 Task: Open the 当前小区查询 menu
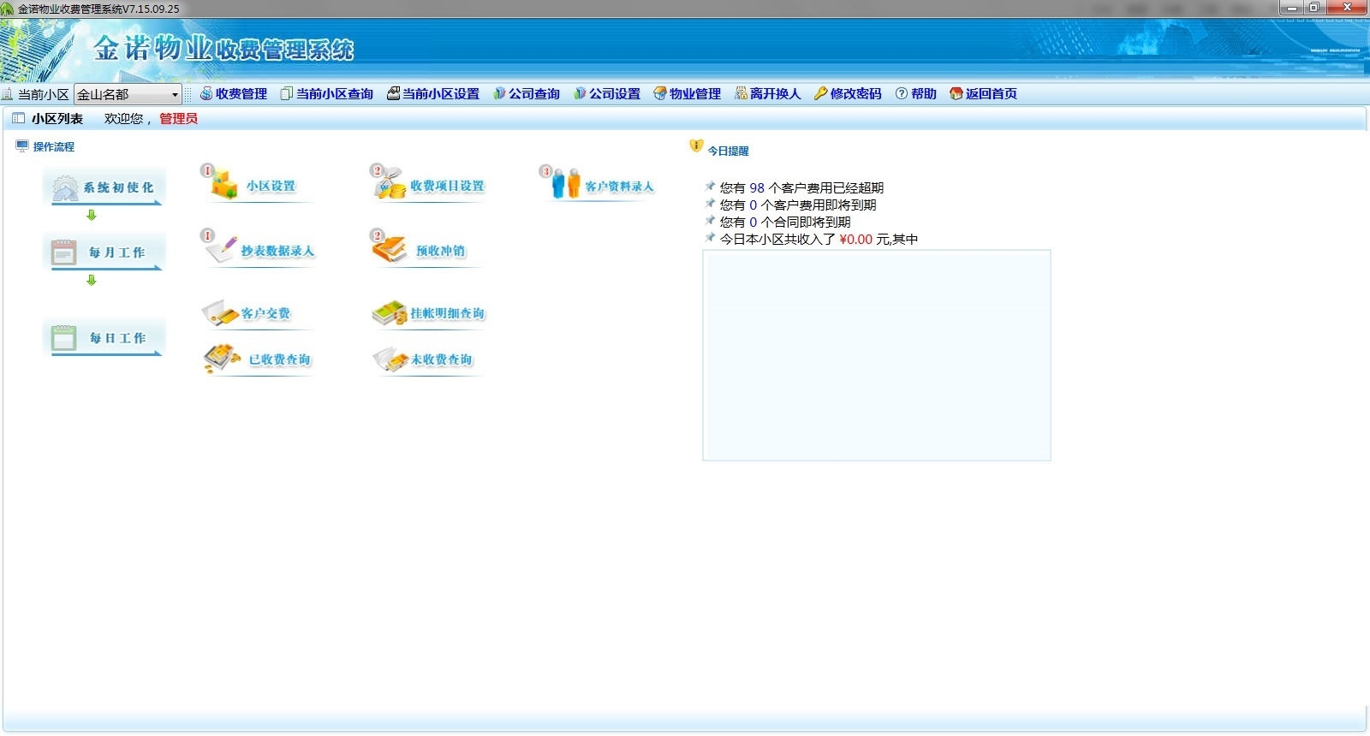[327, 94]
